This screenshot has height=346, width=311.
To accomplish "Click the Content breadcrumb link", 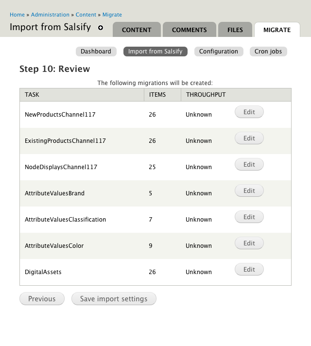I will [86, 15].
